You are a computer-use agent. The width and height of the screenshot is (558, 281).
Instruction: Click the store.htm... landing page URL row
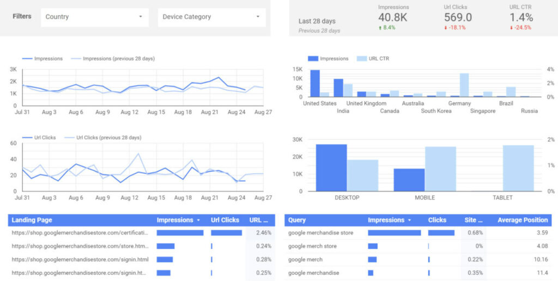tap(80, 246)
